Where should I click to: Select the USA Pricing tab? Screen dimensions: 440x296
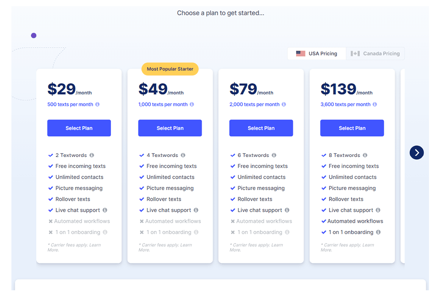[317, 53]
